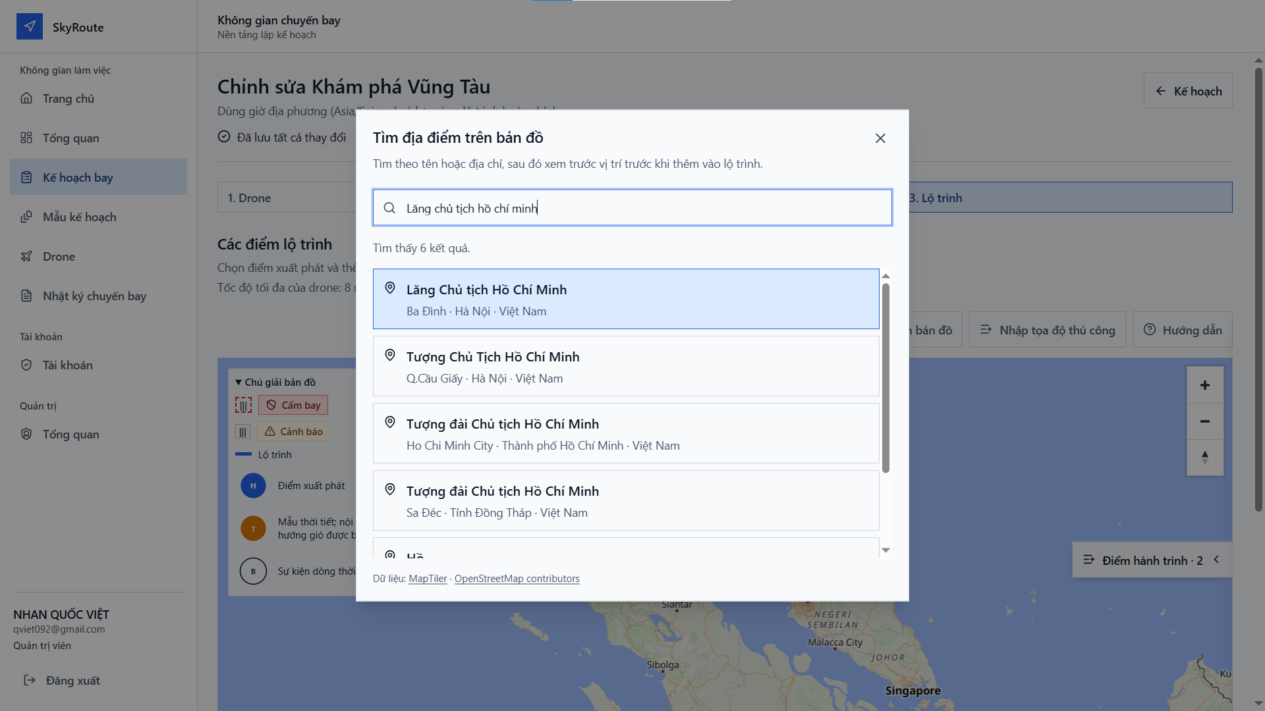Close the map search dialog
Image resolution: width=1265 pixels, height=711 pixels.
[x=880, y=138]
